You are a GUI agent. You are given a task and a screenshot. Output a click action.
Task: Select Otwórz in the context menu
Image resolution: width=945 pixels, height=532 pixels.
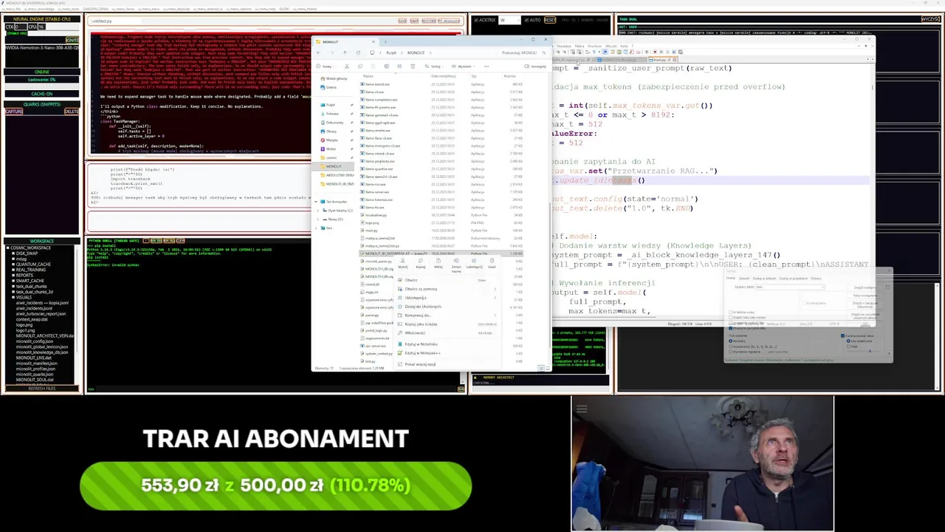[x=447, y=280]
